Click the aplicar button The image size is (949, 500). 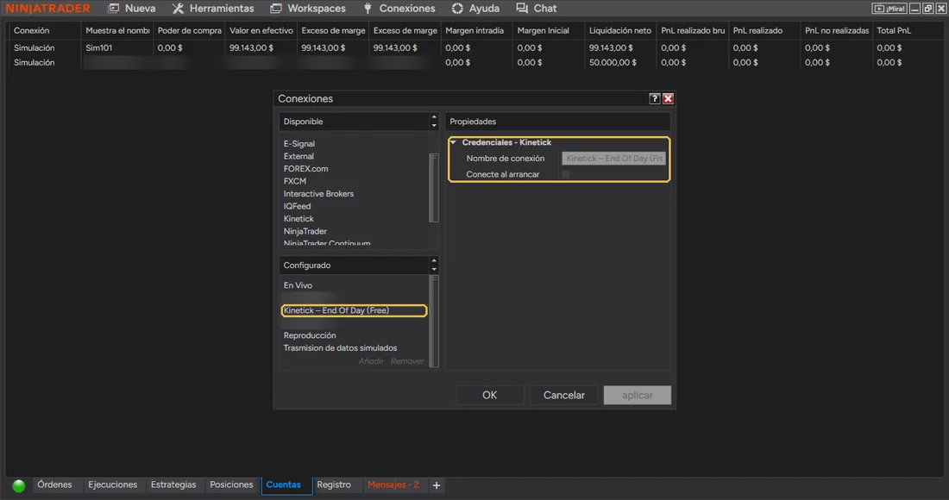(638, 395)
